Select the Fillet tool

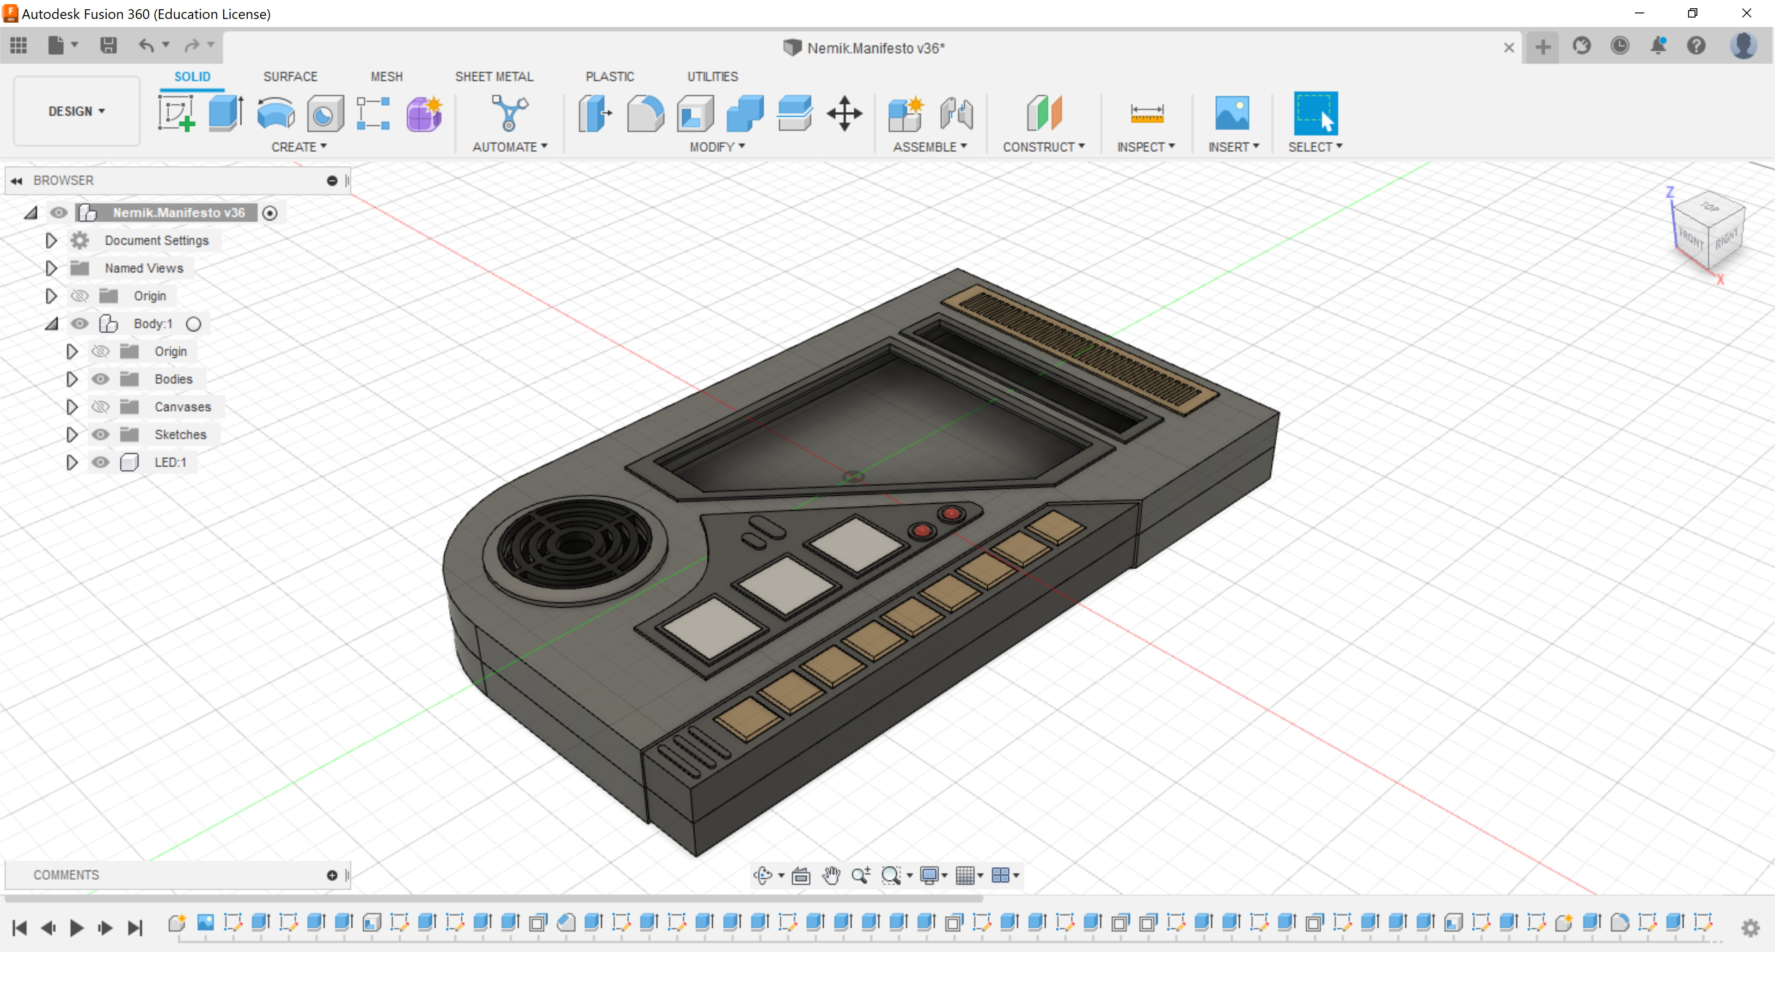point(645,113)
